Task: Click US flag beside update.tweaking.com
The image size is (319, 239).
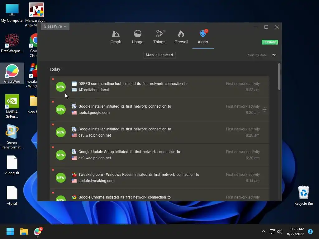Action: coord(74,181)
